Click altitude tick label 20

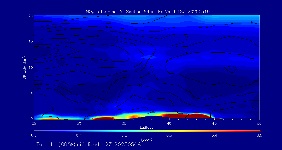pos(31,16)
